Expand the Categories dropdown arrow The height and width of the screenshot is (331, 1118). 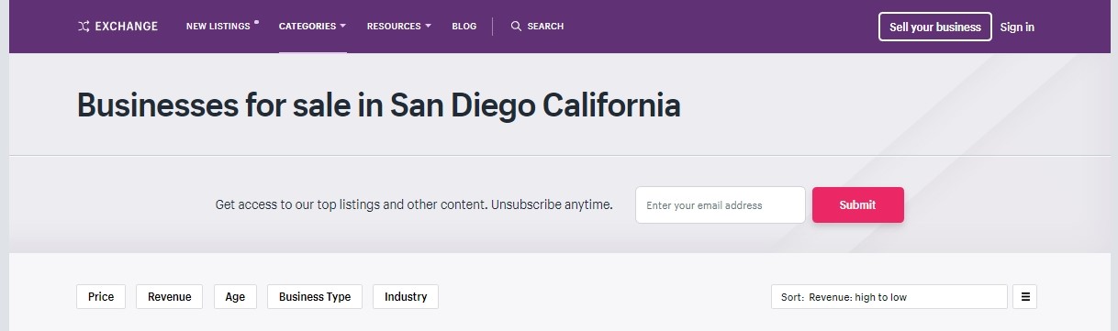tap(343, 26)
